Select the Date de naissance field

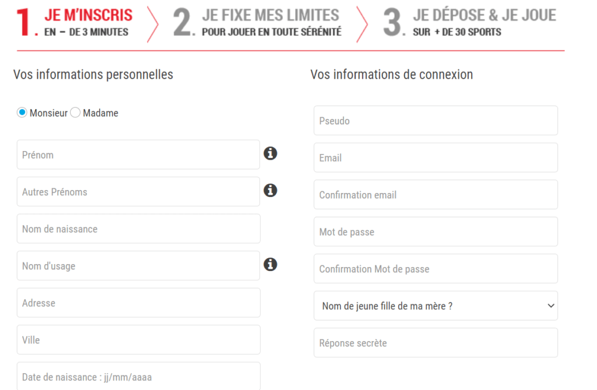(x=139, y=376)
